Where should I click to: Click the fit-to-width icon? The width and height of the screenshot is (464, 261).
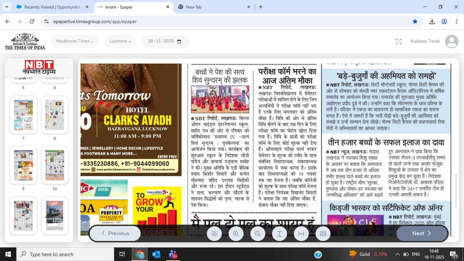(301, 234)
